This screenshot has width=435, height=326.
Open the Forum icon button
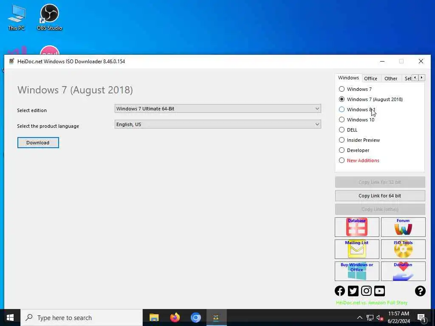(x=403, y=227)
